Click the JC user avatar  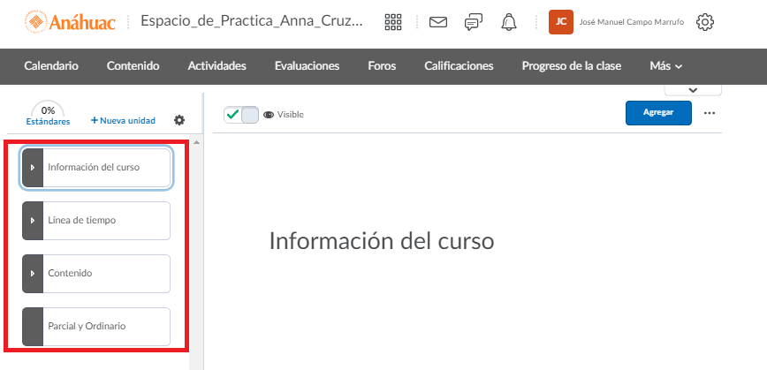pos(560,23)
